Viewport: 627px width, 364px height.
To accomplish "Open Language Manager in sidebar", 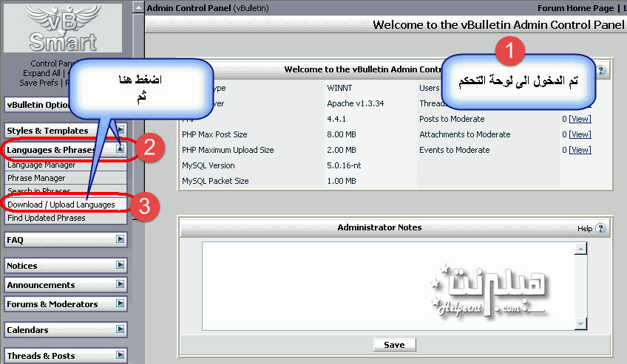I will (x=41, y=165).
